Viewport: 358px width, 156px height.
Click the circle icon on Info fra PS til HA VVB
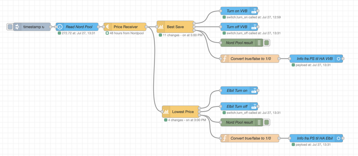pos(339,59)
